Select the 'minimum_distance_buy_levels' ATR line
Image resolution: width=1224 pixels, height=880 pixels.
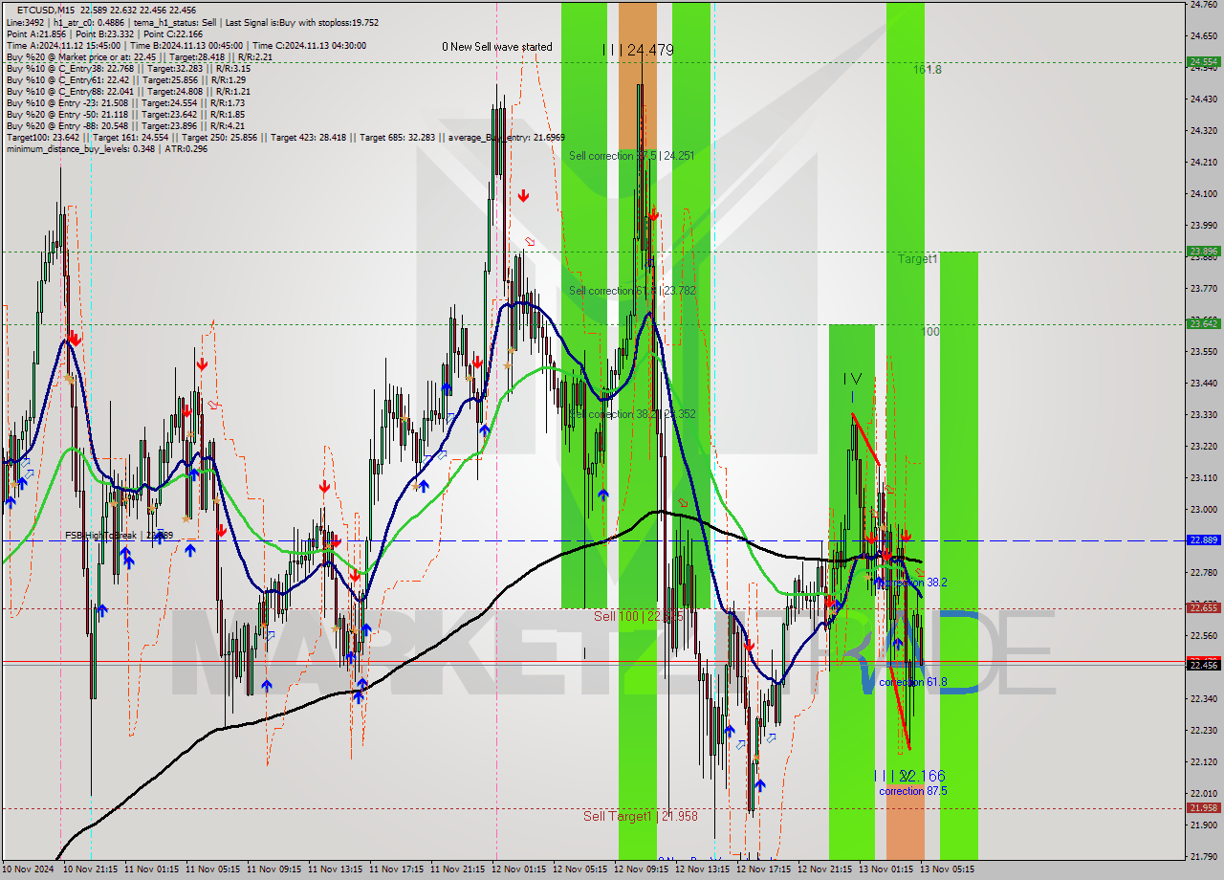pos(106,148)
